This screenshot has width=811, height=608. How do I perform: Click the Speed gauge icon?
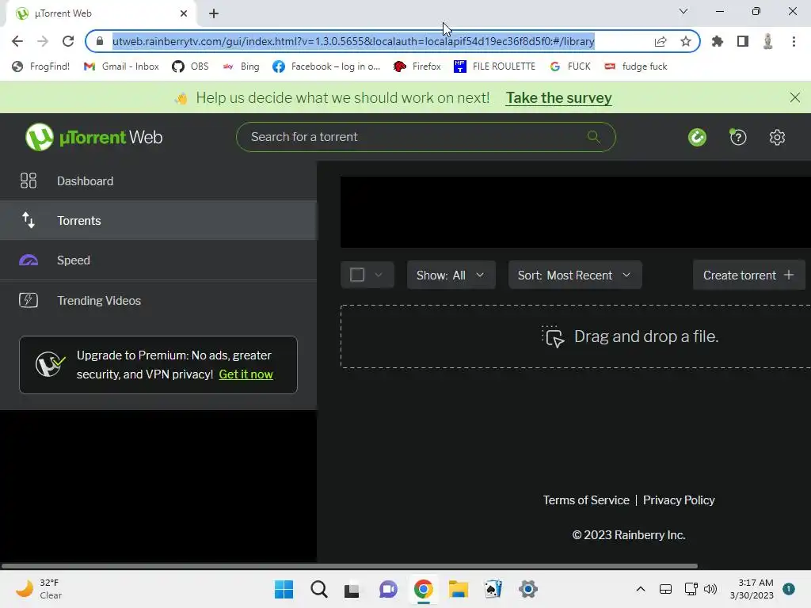point(29,260)
